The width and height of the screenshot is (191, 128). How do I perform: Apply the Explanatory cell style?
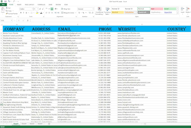(157, 12)
